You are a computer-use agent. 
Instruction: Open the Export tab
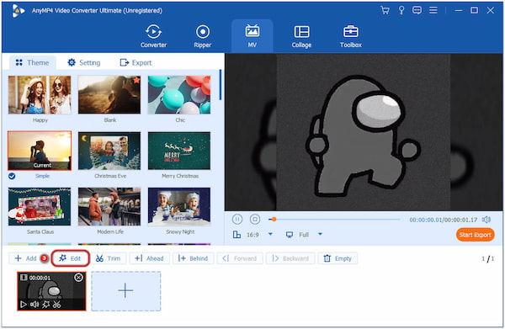pos(136,62)
